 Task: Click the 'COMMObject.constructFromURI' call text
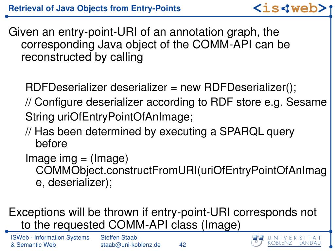pyautogui.click(x=116, y=170)
